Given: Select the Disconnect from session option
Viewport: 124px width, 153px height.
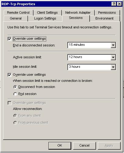Looking at the screenshot, I should [x=15, y=87].
